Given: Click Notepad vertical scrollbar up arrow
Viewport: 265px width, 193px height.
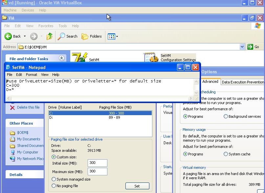Looking at the screenshot, I should click(196, 82).
